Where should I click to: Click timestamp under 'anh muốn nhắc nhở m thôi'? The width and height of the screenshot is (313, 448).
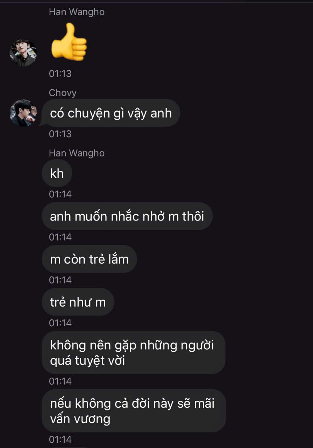click(x=60, y=237)
